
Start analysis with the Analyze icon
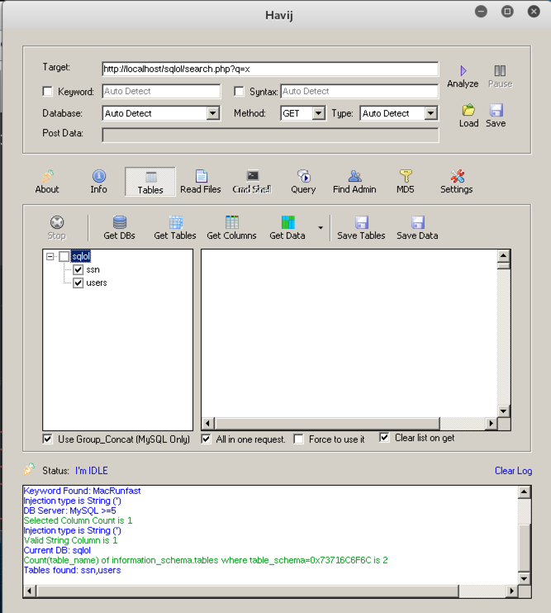point(463,71)
